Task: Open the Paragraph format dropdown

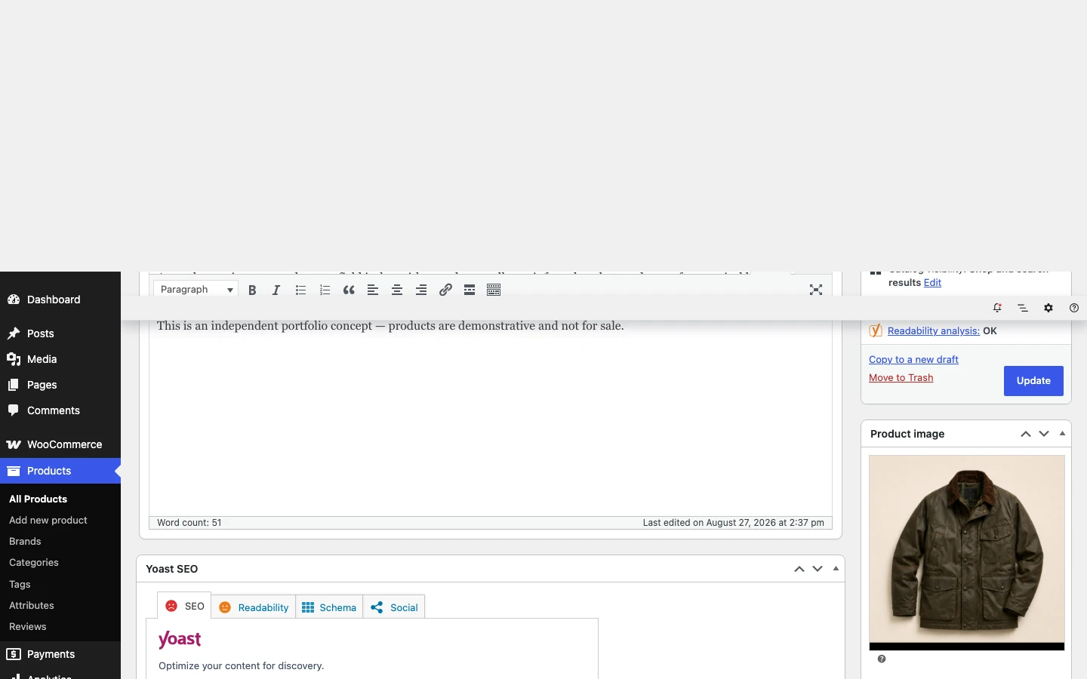Action: point(196,290)
